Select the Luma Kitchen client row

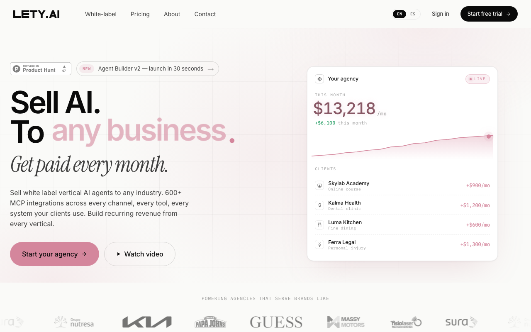[402, 225]
